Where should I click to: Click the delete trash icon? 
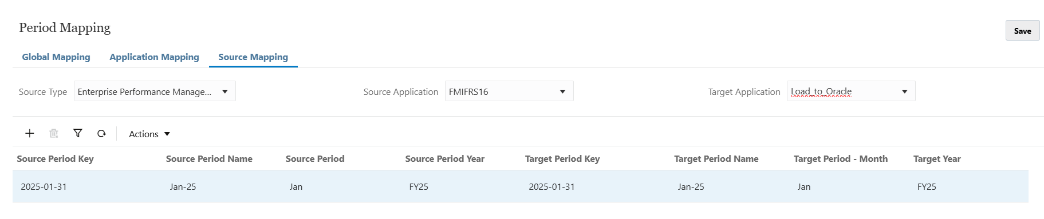pyautogui.click(x=54, y=133)
